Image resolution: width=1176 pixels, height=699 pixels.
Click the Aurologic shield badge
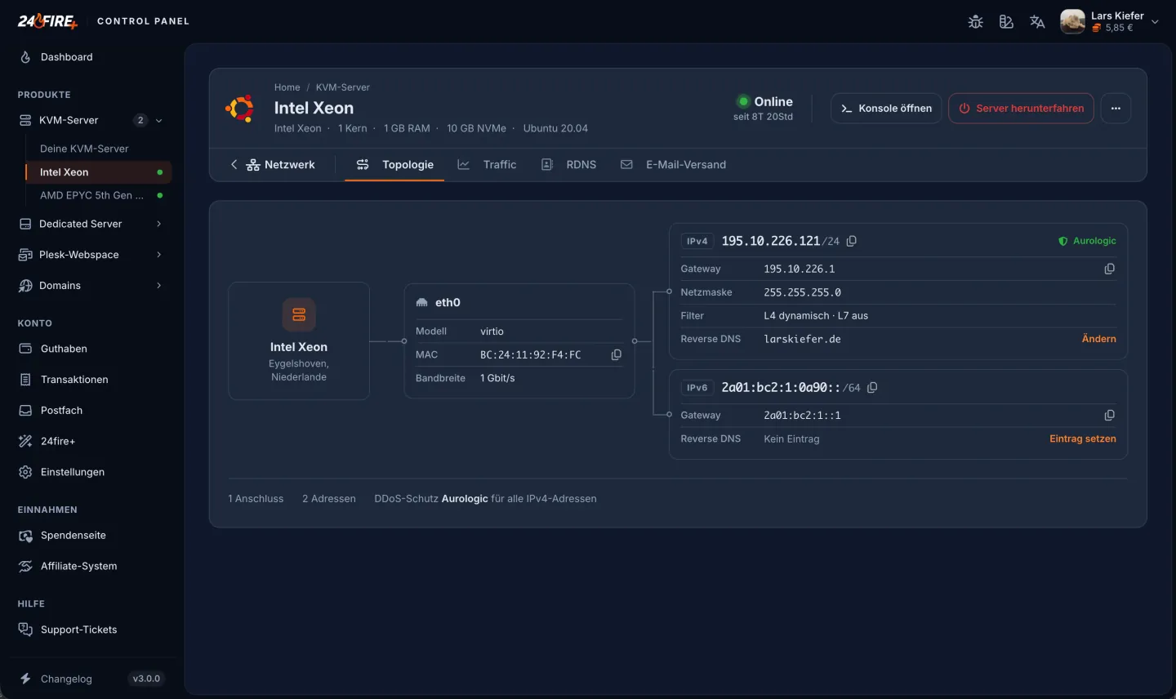click(1087, 241)
